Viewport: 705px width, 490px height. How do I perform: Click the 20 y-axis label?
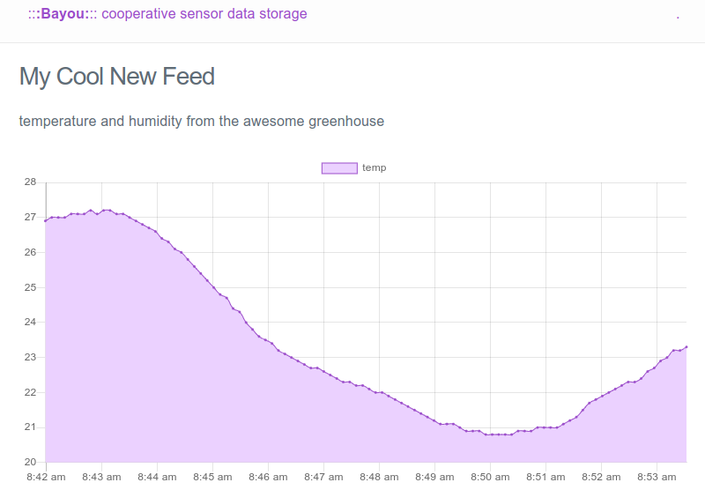(x=30, y=462)
